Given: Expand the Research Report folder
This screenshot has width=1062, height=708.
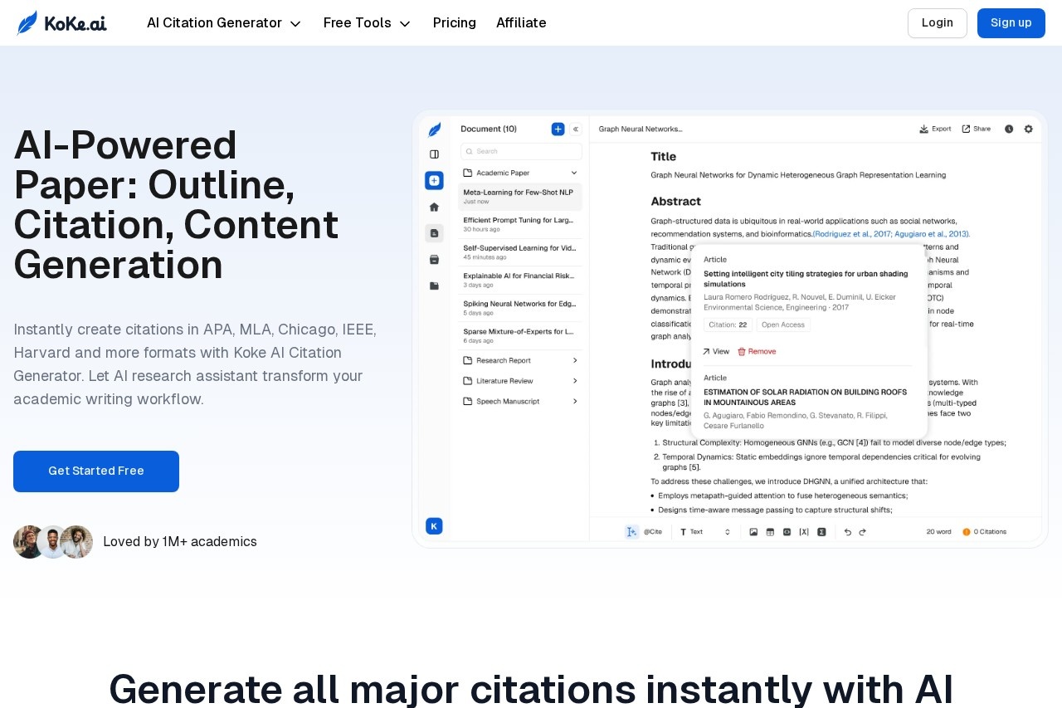Looking at the screenshot, I should coord(521,360).
